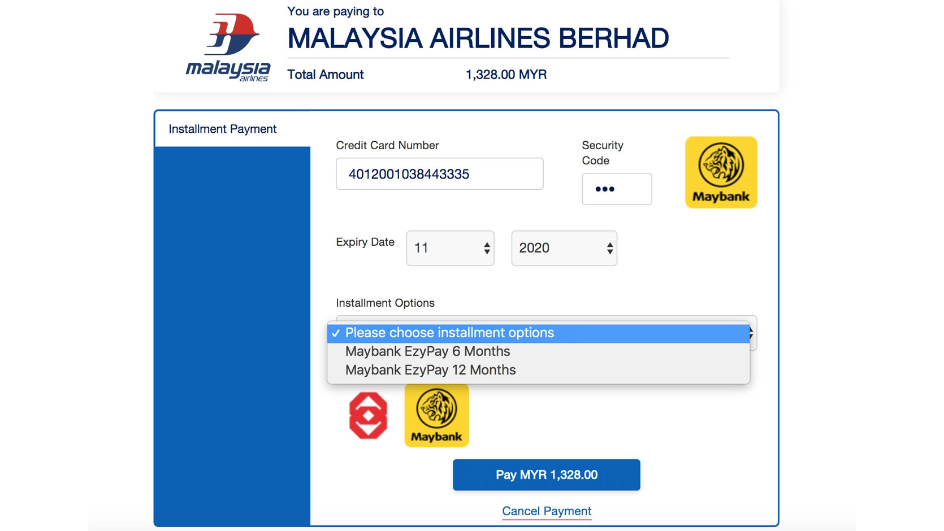Click the 1,328.00 MYR total amount
The image size is (944, 531).
(506, 75)
